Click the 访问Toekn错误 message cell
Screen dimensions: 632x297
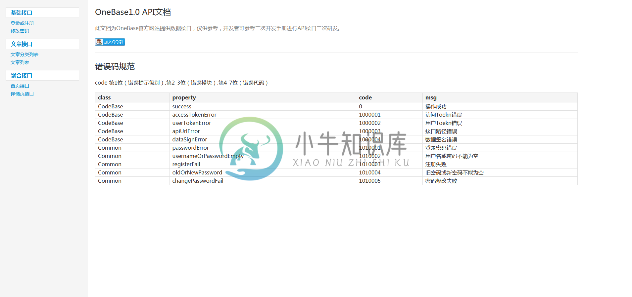500,115
